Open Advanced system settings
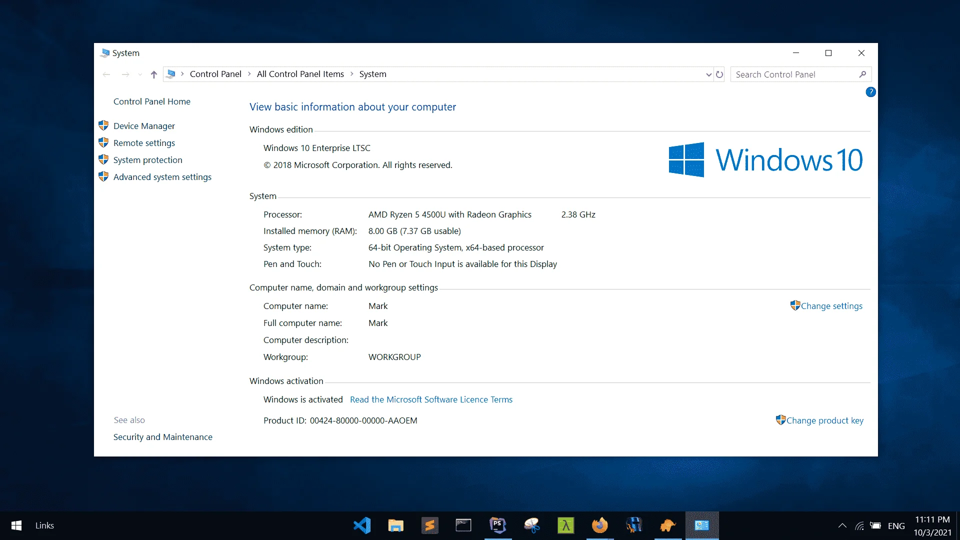960x540 pixels. tap(162, 177)
